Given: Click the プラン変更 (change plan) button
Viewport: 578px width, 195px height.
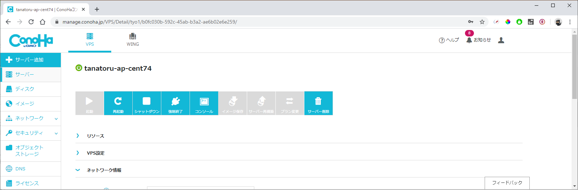Looking at the screenshot, I should tap(290, 103).
